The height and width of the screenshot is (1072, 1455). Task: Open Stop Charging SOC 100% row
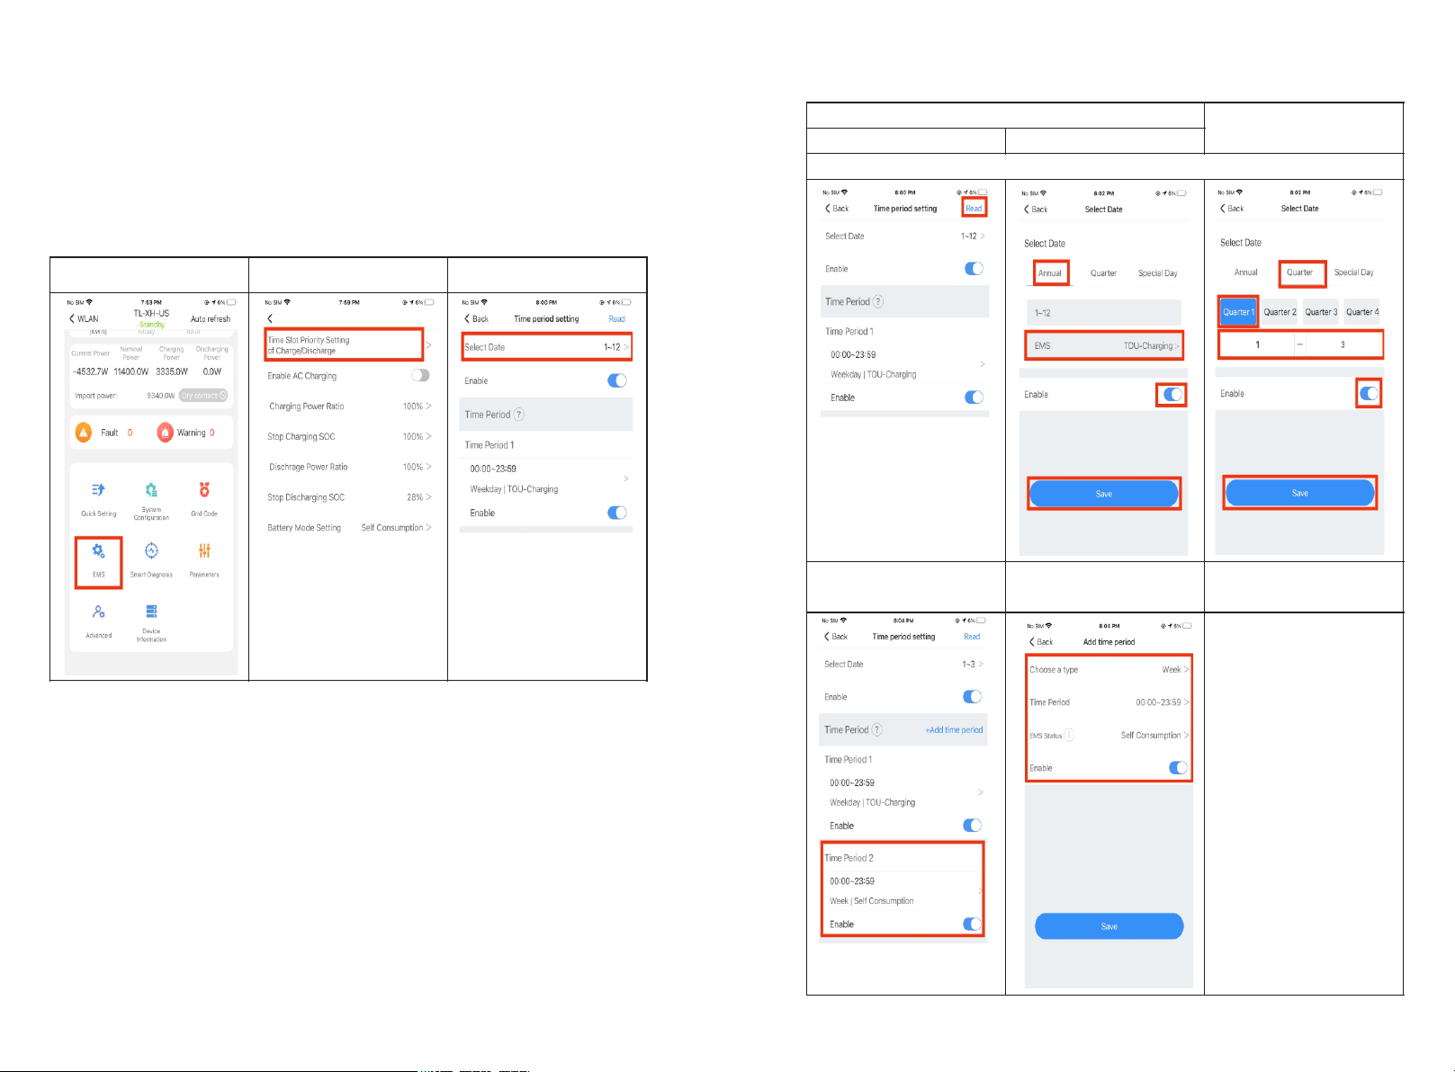349,436
